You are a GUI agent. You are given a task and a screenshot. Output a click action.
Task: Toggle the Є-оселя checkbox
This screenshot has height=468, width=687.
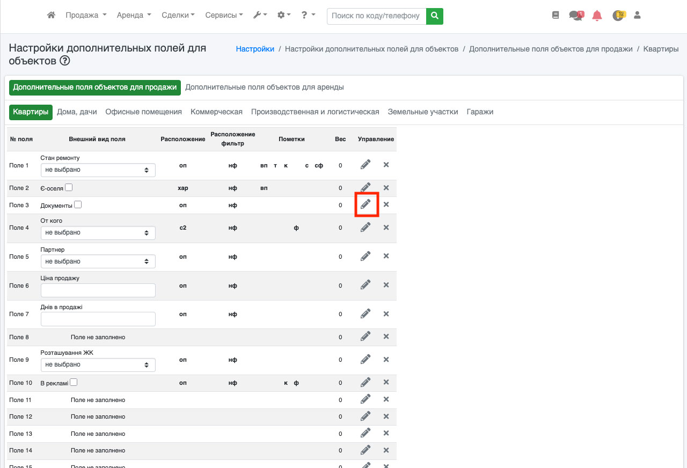[69, 188]
